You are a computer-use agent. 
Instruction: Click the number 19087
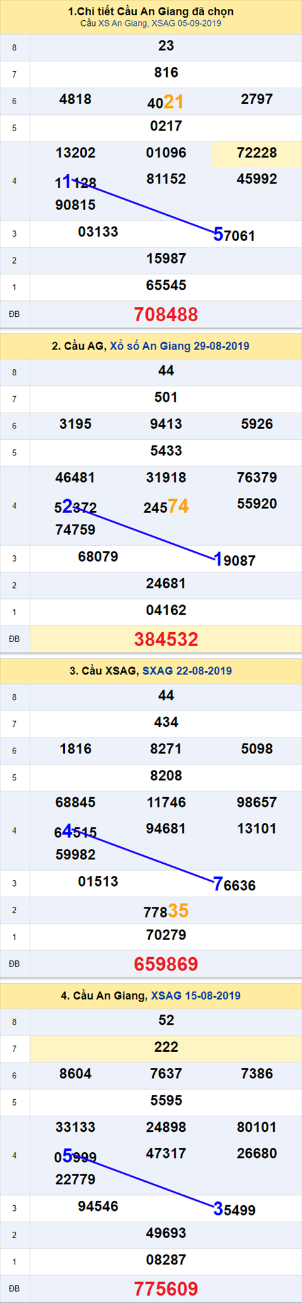234,560
